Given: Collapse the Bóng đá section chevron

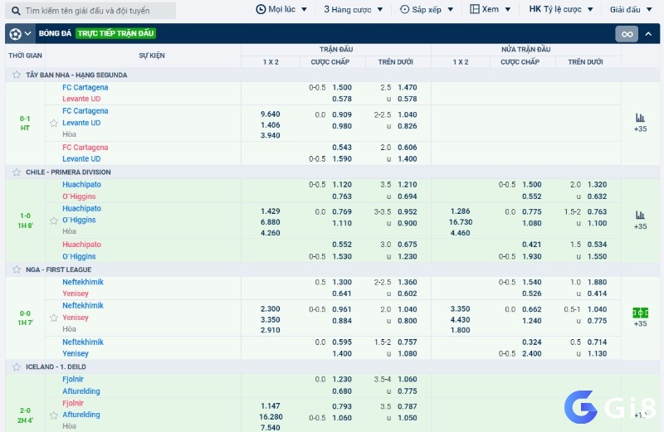Looking at the screenshot, I should pos(648,34).
